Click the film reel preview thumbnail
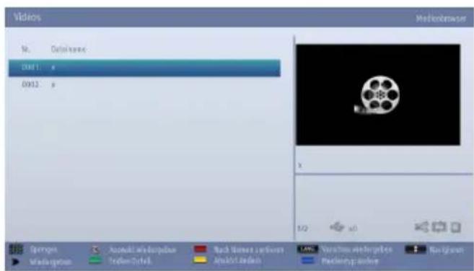This screenshot has height=271, width=474. coord(378,94)
